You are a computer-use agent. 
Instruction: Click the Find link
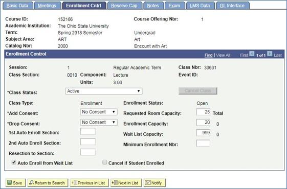pyautogui.click(x=209, y=55)
